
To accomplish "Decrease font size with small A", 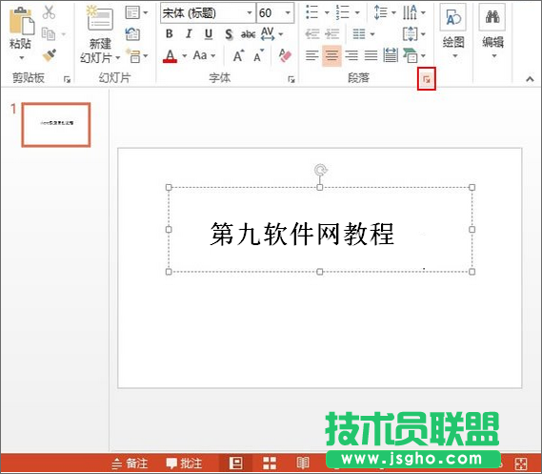I will click(x=259, y=55).
